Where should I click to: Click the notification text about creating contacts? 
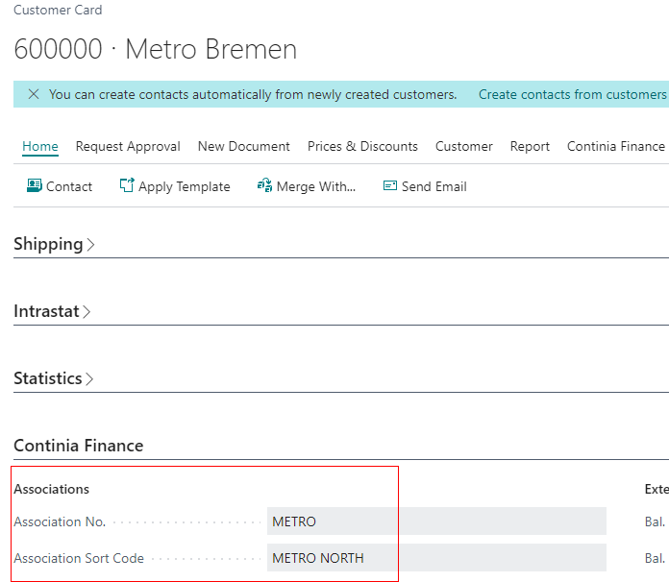[253, 94]
